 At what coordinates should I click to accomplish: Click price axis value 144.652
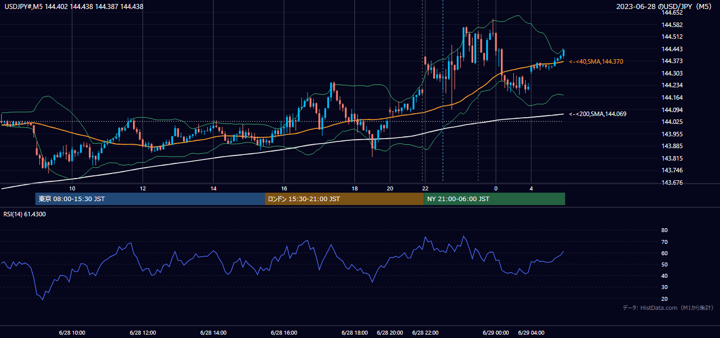pos(672,12)
